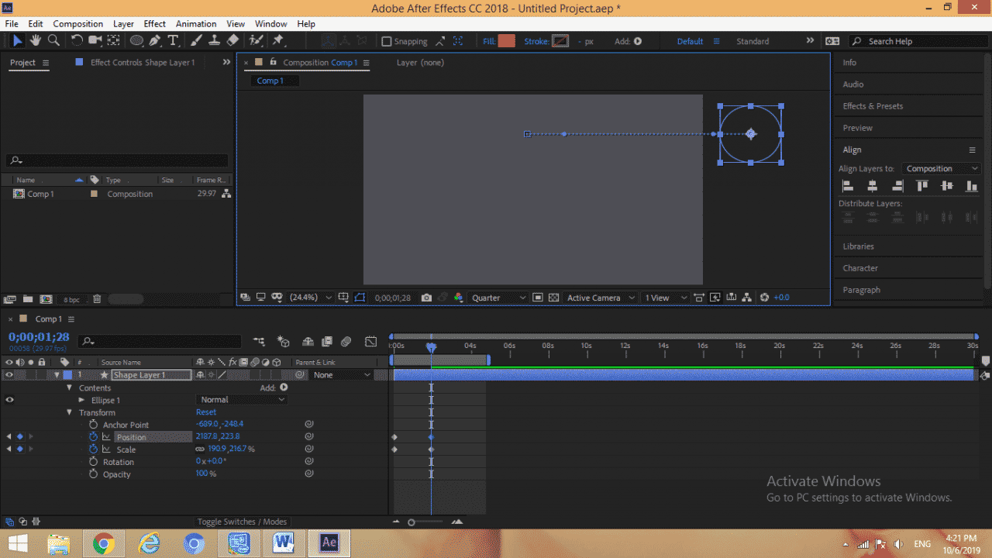Open the Composition menu
Screen dimensions: 992x558
(x=77, y=23)
